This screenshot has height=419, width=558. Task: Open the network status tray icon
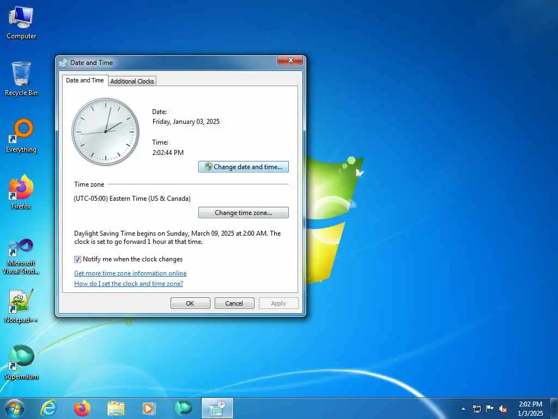[x=476, y=409]
